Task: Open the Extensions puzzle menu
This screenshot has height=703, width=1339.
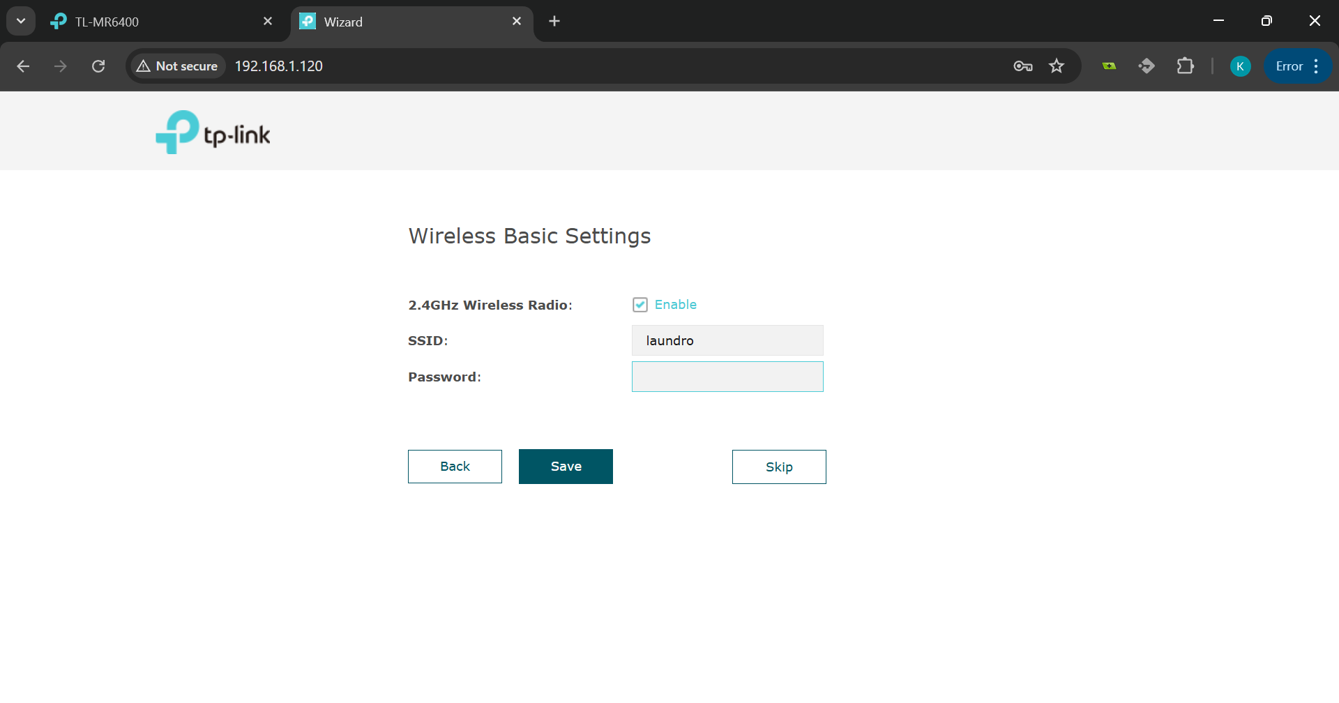Action: pyautogui.click(x=1185, y=66)
